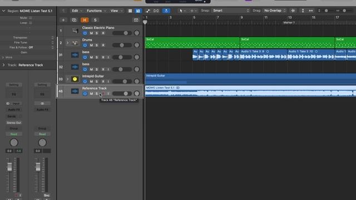The height and width of the screenshot is (200, 356).
Task: Click Marker 1 in the ruler
Action: click(289, 23)
